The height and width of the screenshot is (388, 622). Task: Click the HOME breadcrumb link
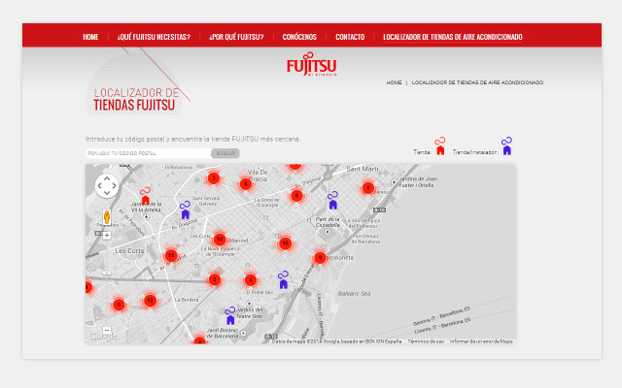coord(394,82)
